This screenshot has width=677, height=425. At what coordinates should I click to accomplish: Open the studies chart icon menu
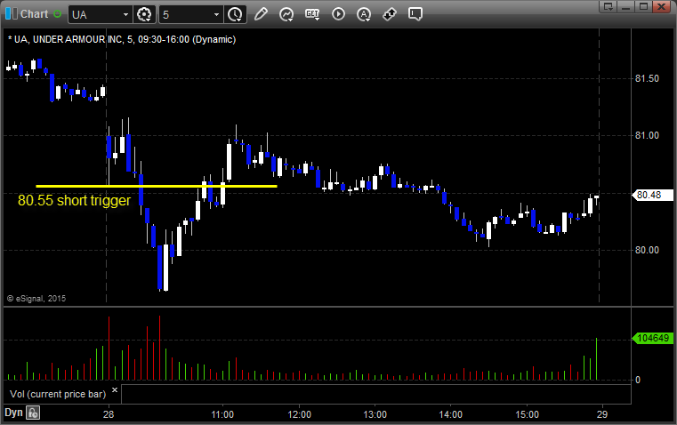pos(286,14)
